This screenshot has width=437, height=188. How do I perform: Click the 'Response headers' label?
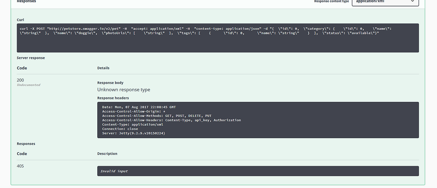[113, 98]
